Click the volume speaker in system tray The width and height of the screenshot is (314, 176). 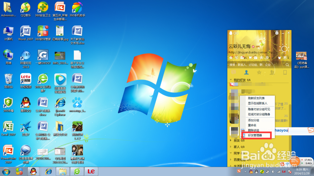(x=273, y=172)
